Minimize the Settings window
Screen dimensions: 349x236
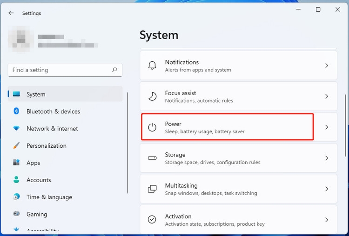(x=298, y=9)
